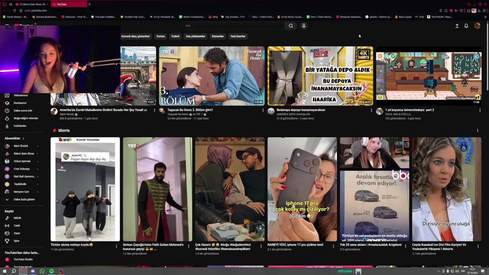The height and width of the screenshot is (275, 489).
Task: Switch to the Balon Date Show browser tab
Action: (32, 4)
